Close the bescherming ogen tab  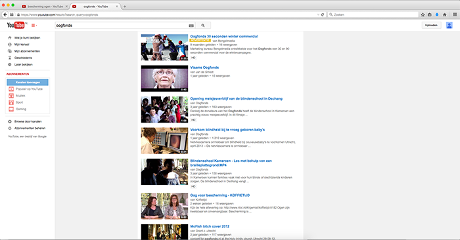coord(66,7)
